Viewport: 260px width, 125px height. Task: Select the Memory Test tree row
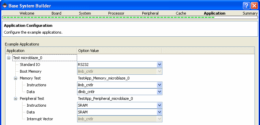(30, 78)
